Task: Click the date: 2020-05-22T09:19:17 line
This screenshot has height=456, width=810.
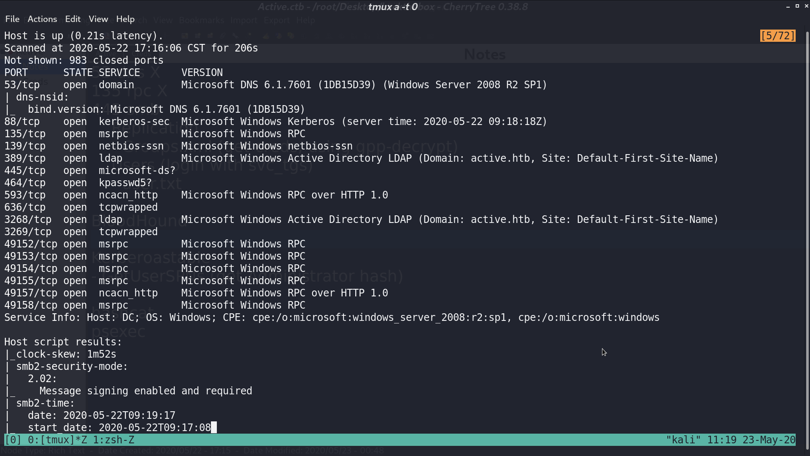Action: pos(90,415)
